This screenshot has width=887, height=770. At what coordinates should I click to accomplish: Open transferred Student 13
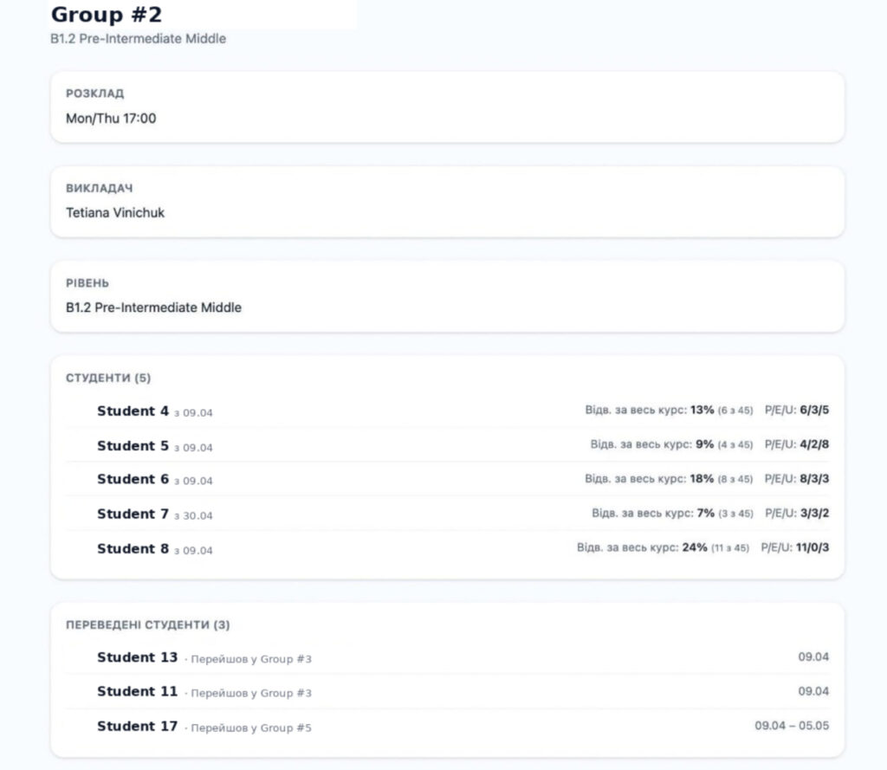(x=138, y=657)
